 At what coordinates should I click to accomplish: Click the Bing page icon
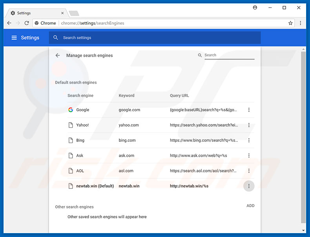71,140
